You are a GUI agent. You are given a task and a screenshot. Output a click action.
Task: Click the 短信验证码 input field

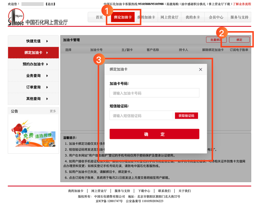(x=141, y=116)
